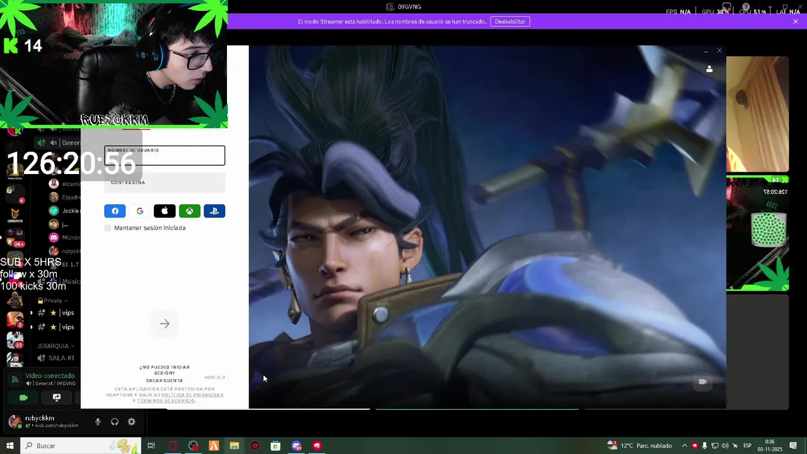This screenshot has width=807, height=454.
Task: Open server icon with 3K+ badge
Action: (x=15, y=237)
